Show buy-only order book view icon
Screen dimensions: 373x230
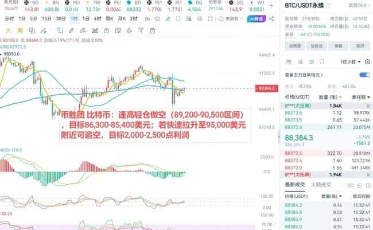tap(312, 62)
